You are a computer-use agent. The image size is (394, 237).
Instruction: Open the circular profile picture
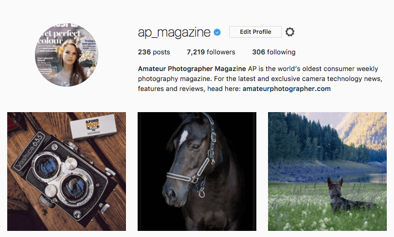click(67, 55)
